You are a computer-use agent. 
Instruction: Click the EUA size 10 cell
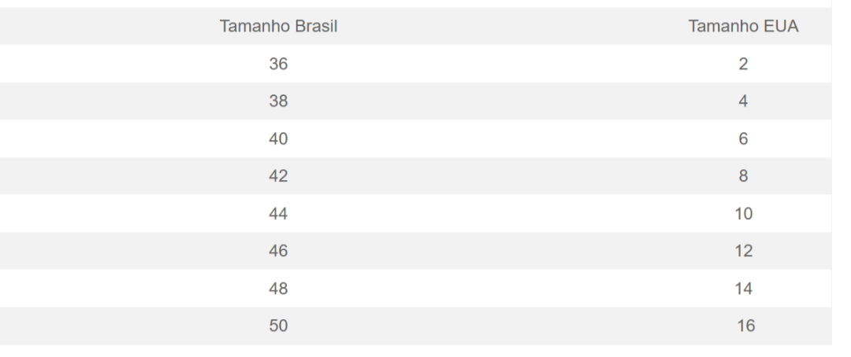[744, 214]
